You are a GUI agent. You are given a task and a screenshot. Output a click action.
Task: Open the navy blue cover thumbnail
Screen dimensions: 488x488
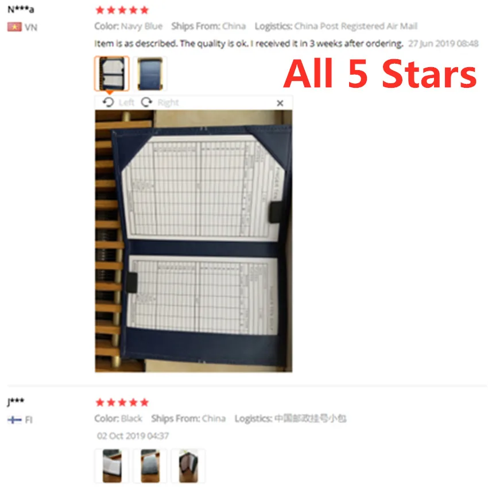[x=150, y=73]
